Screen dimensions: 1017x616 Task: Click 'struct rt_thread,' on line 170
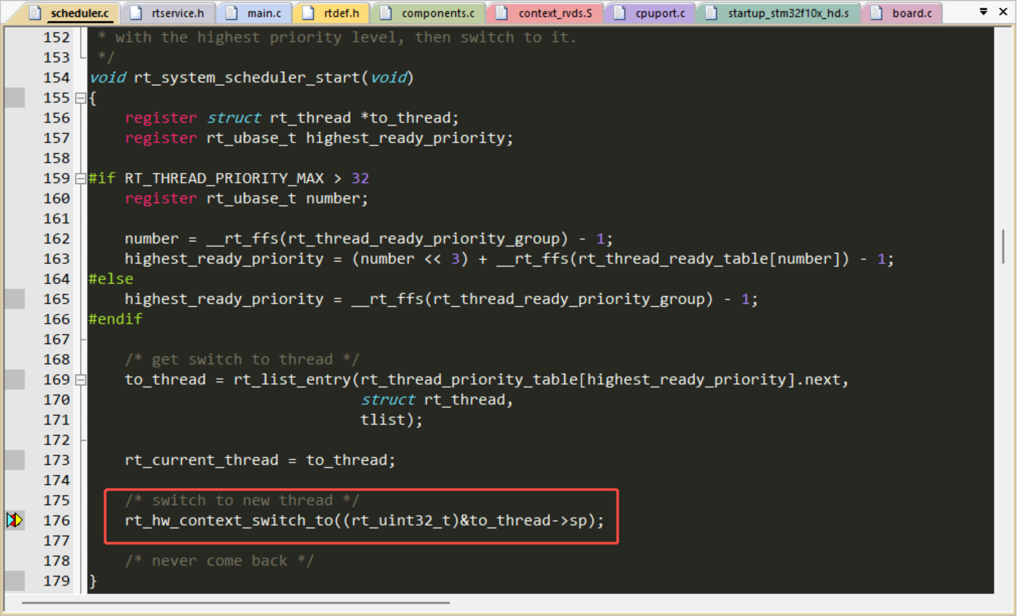point(437,400)
